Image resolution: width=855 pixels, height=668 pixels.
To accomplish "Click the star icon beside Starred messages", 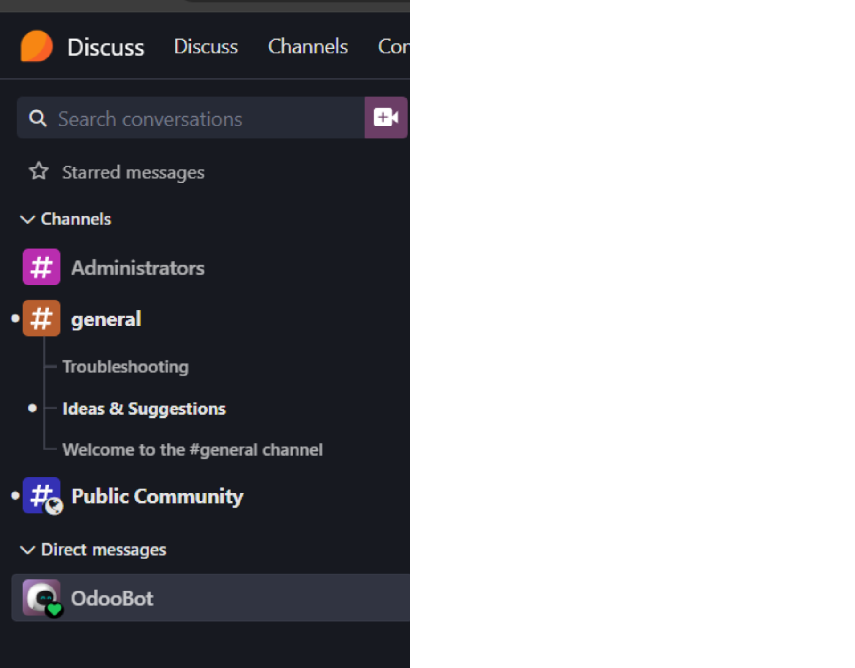I will [39, 171].
